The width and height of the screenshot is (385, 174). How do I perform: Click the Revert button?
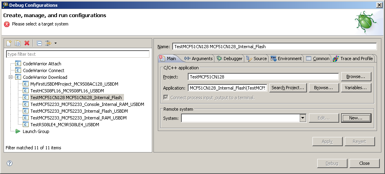pyautogui.click(x=360, y=141)
